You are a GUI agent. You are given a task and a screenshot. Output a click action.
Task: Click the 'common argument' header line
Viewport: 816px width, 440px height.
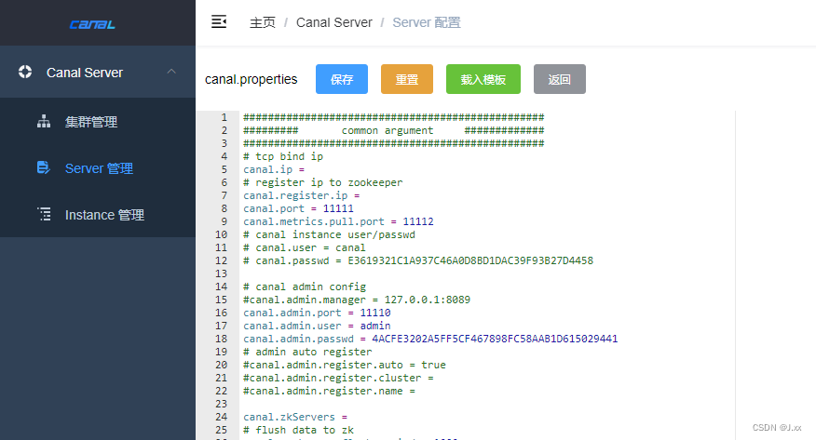[393, 130]
